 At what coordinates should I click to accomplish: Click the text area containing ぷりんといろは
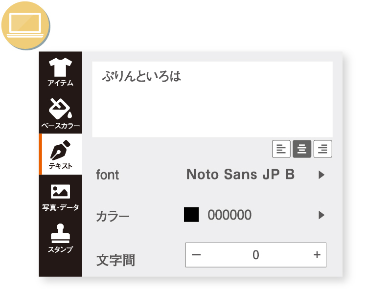tap(212, 99)
